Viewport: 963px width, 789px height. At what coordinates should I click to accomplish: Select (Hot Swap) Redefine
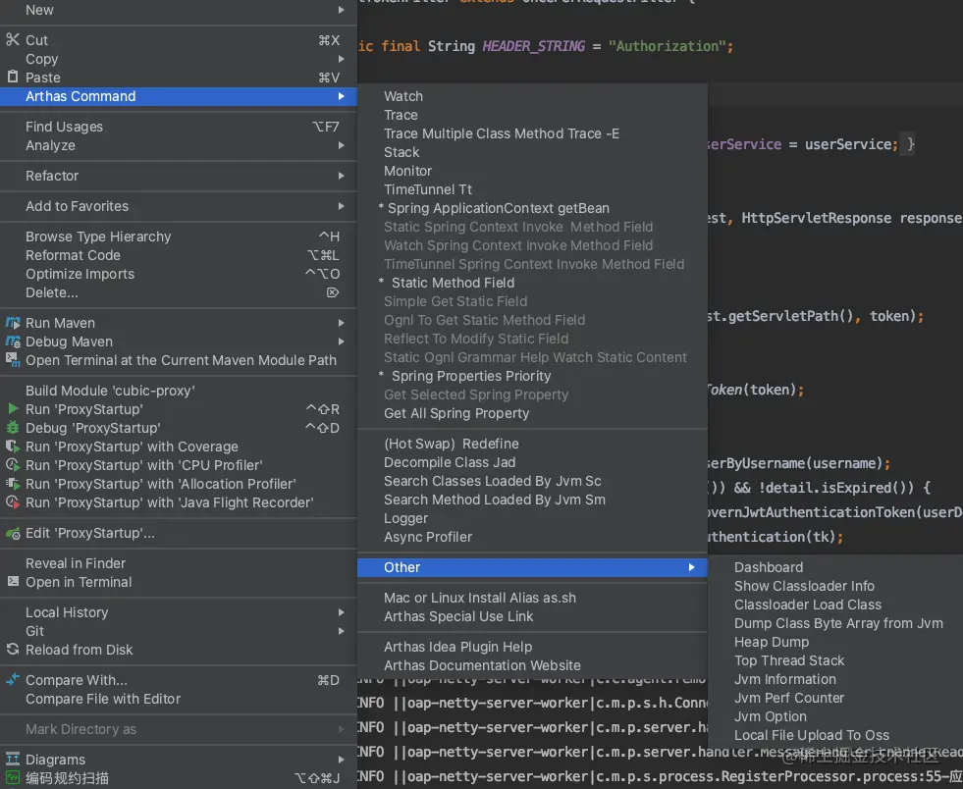[532, 444]
